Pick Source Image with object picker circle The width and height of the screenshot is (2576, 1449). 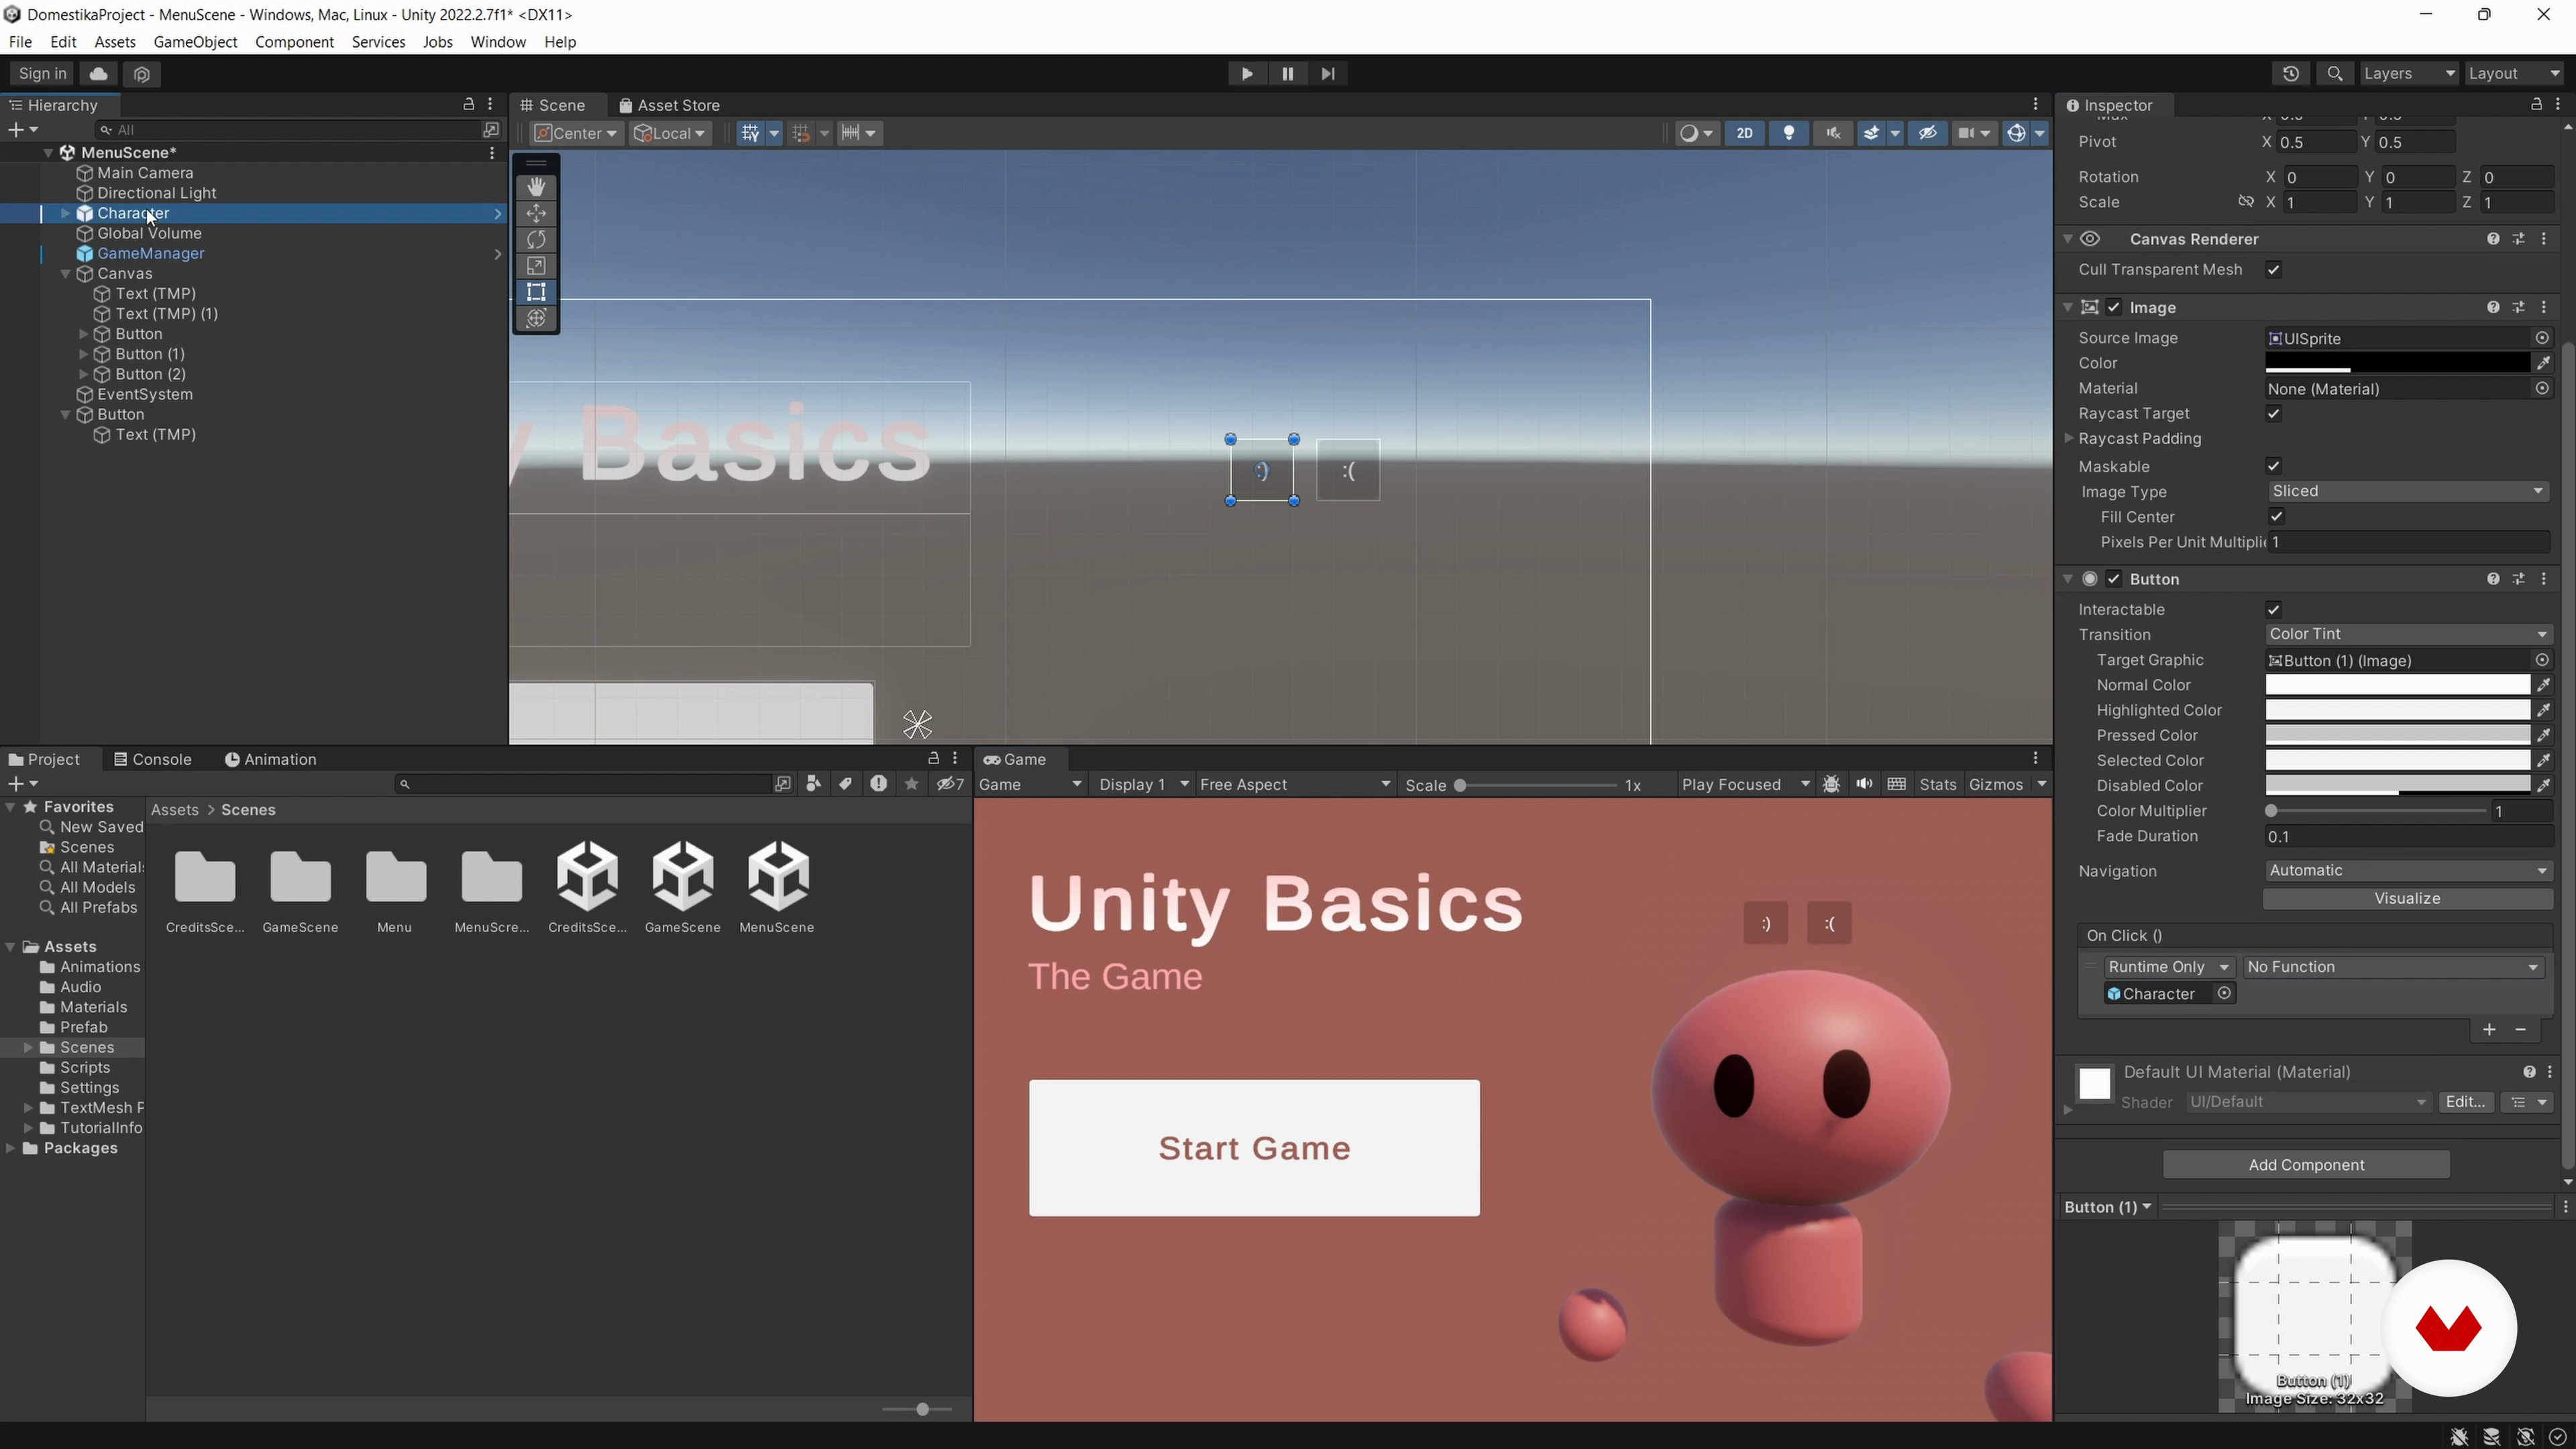pos(2542,338)
